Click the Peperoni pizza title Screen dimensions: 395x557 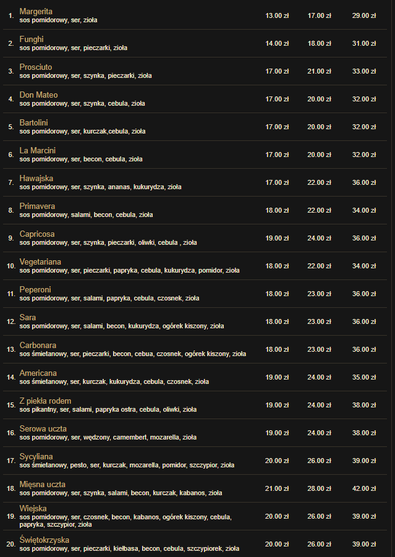tap(35, 289)
